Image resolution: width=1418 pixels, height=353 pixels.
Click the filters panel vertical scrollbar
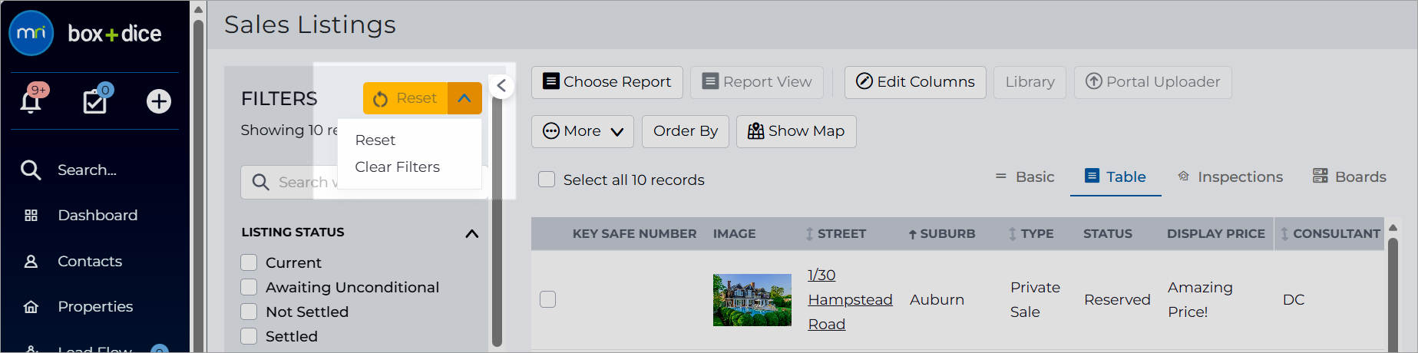[497, 223]
